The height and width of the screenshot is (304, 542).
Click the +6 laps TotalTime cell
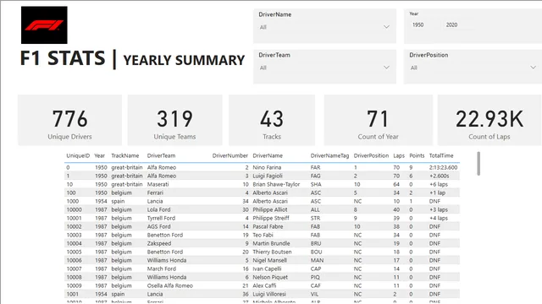pyautogui.click(x=439, y=184)
